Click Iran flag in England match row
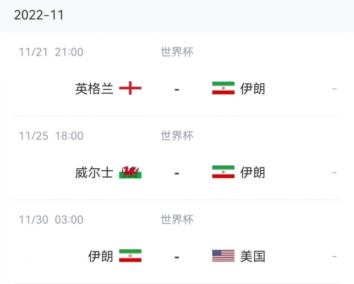This screenshot has height=284, width=354. point(223,89)
